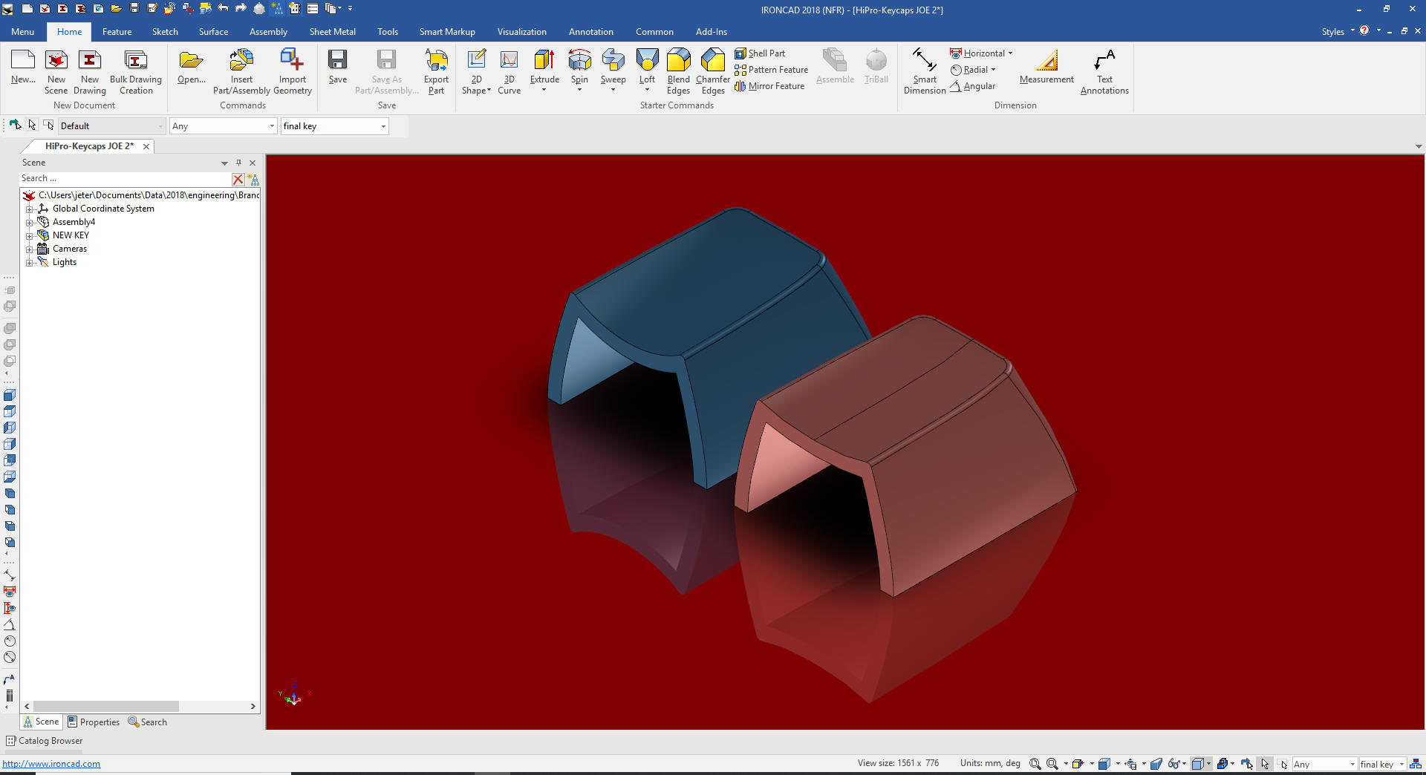Screen dimensions: 1426x775
Task: Toggle the search filter icon in Scene panel
Action: [x=254, y=179]
